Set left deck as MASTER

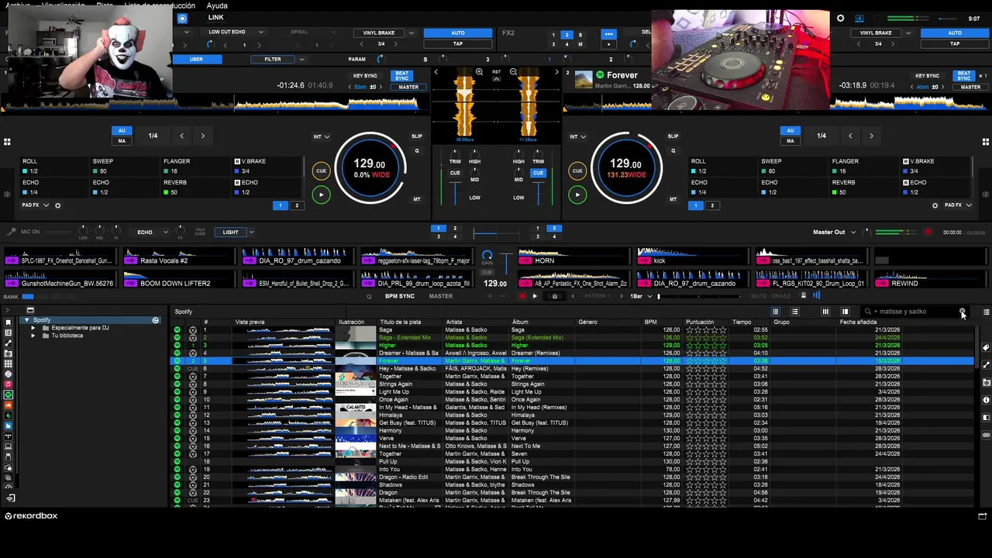(408, 87)
